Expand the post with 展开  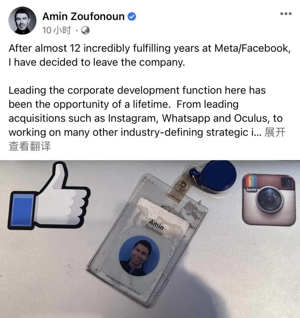coord(275,132)
